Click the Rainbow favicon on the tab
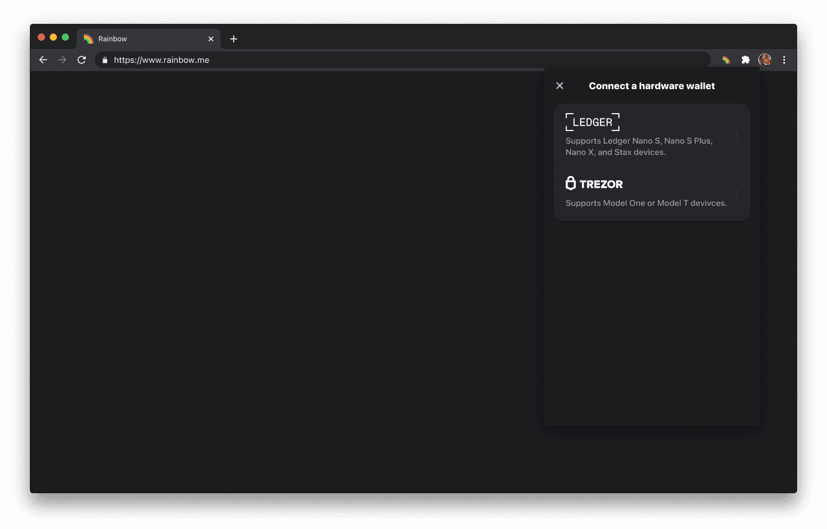The height and width of the screenshot is (529, 827). coord(88,39)
